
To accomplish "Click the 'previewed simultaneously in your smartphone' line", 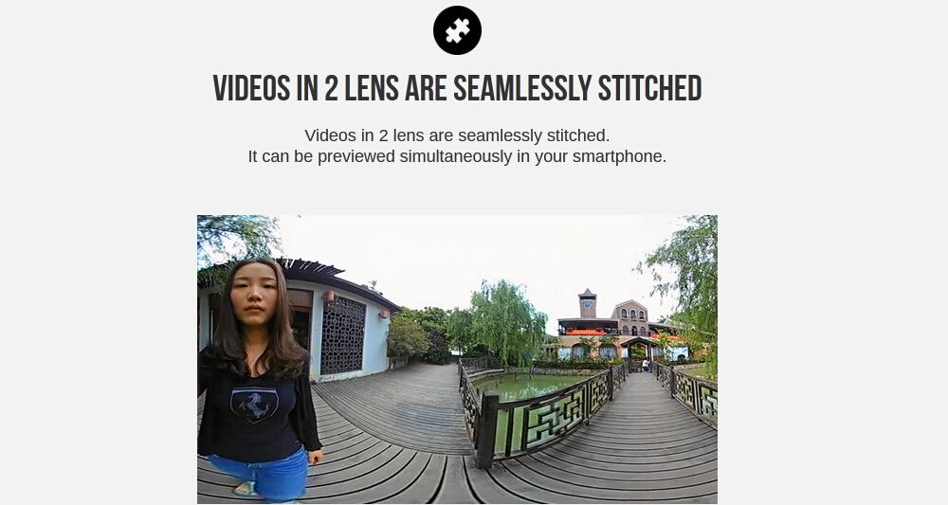I will [x=457, y=156].
